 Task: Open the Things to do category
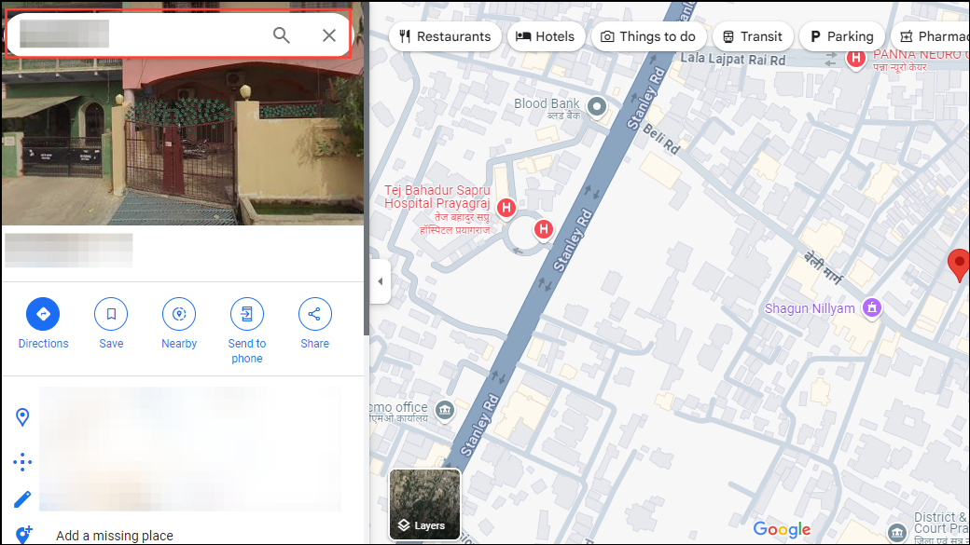point(648,36)
